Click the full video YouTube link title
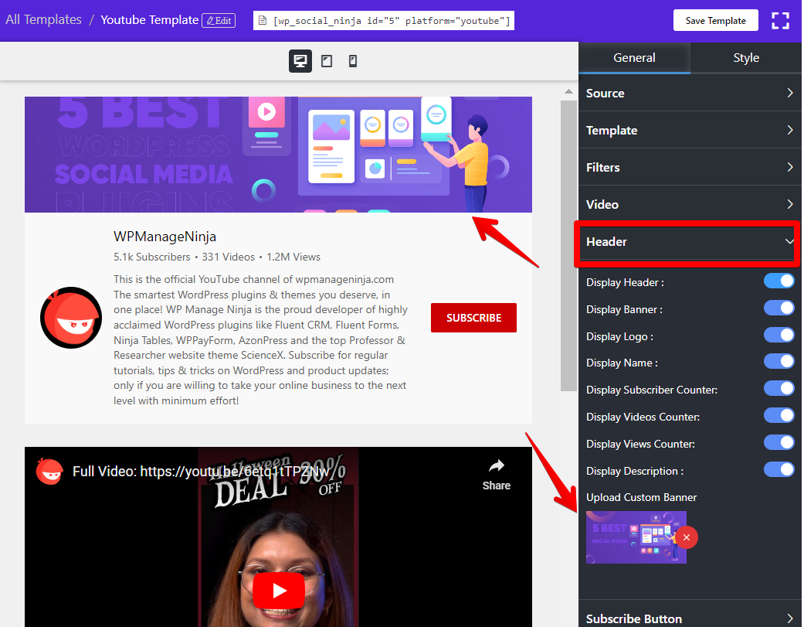804x627 pixels. pos(201,472)
